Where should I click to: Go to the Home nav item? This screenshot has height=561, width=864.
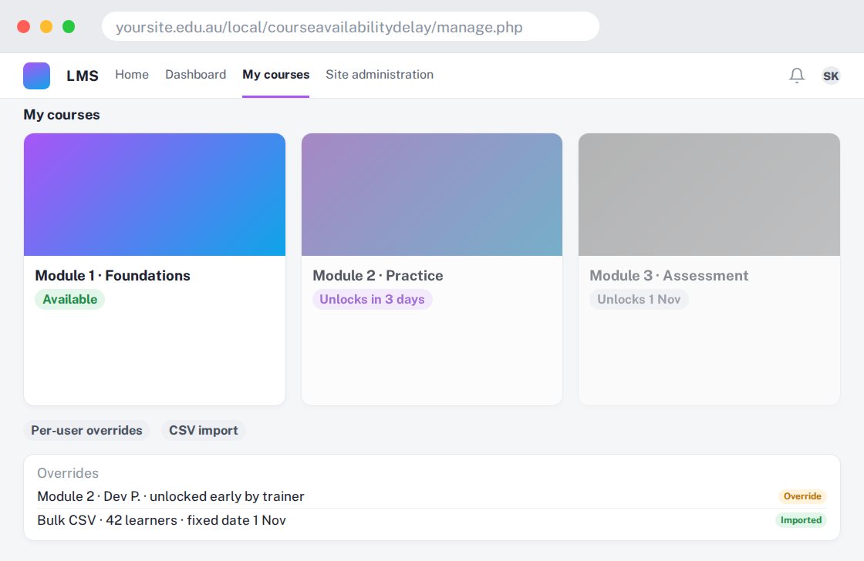[132, 74]
